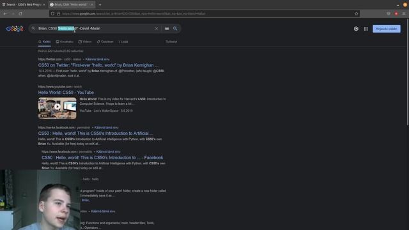Select the Kaikki results tab
The width and height of the screenshot is (409, 230).
[x=44, y=42]
